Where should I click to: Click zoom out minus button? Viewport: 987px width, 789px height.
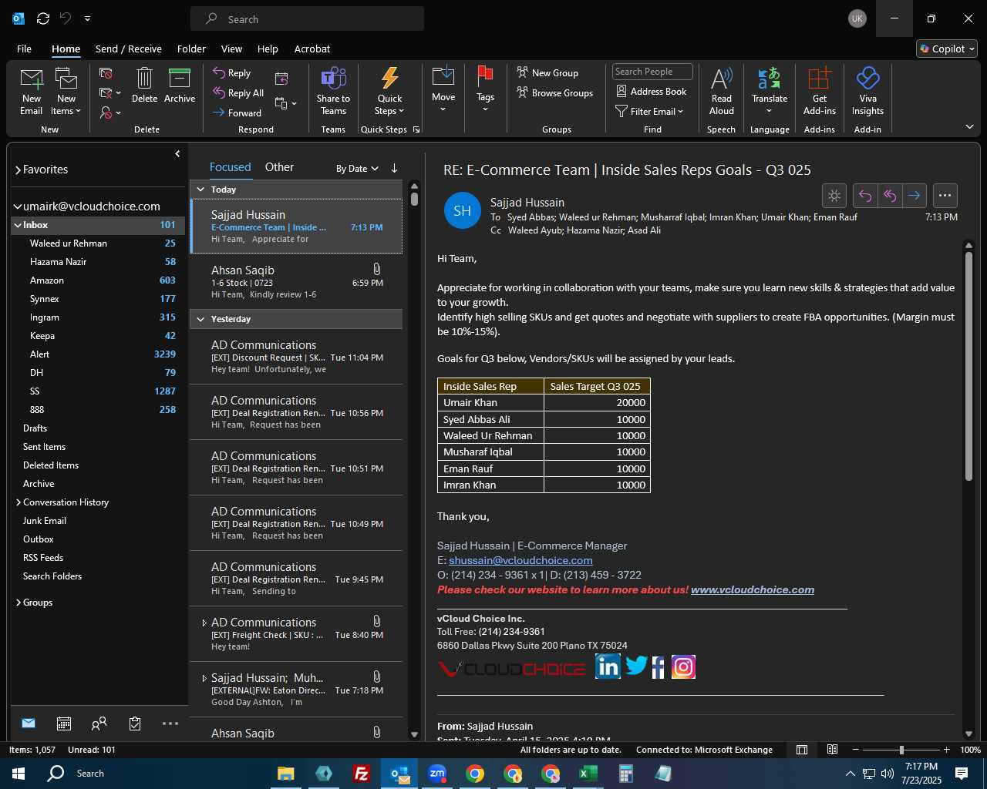click(856, 750)
